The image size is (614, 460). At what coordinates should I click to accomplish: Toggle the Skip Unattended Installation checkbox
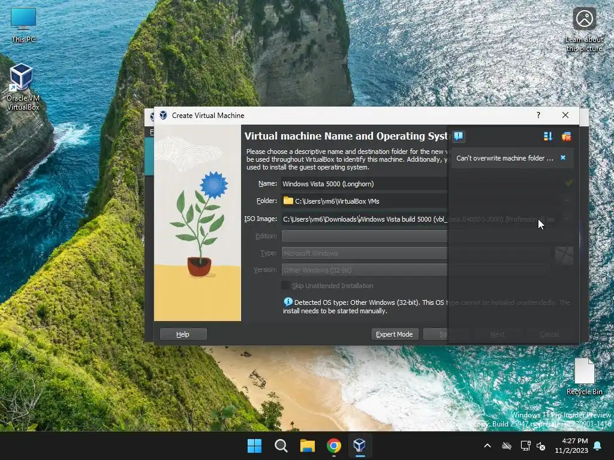click(x=286, y=286)
